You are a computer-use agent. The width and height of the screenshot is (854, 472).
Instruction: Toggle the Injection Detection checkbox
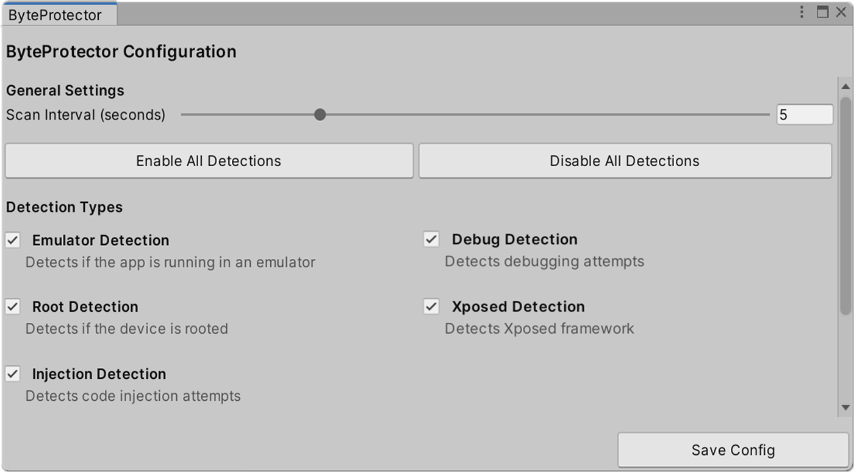pyautogui.click(x=12, y=374)
